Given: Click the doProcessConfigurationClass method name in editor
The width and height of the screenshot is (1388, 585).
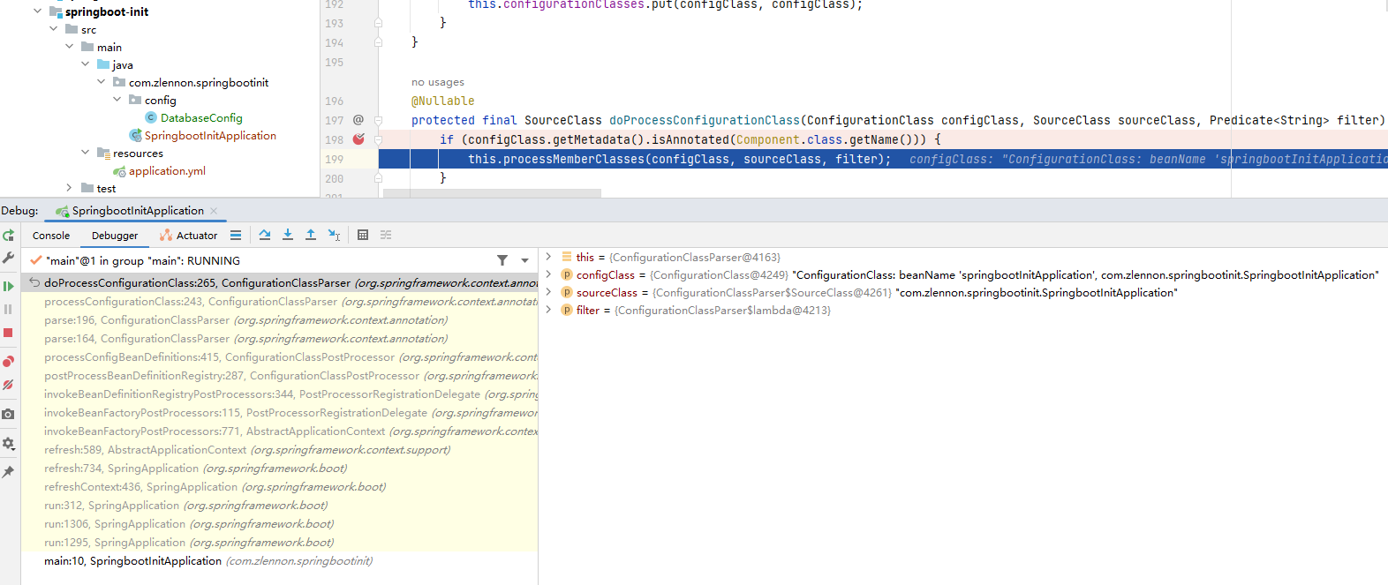Looking at the screenshot, I should point(705,120).
